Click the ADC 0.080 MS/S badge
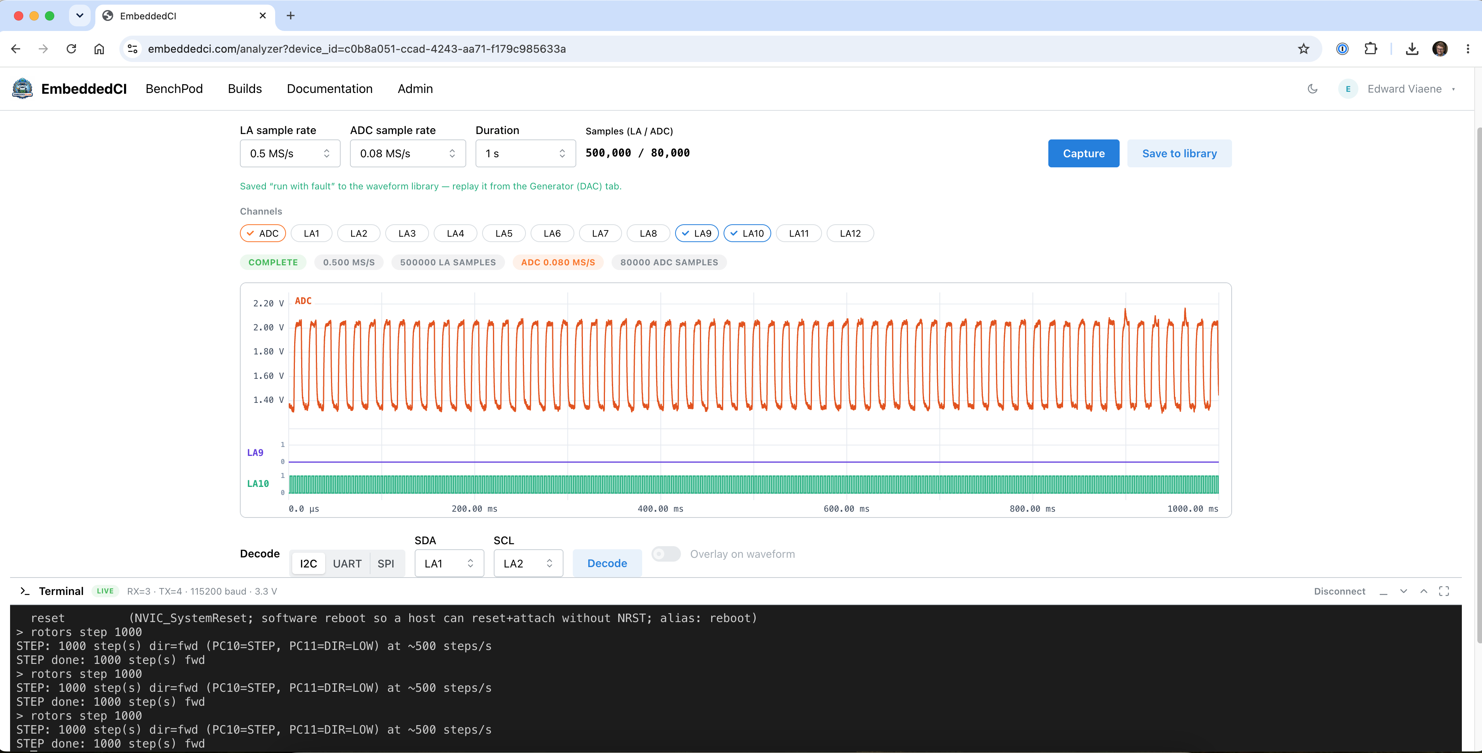This screenshot has height=753, width=1482. click(x=558, y=262)
